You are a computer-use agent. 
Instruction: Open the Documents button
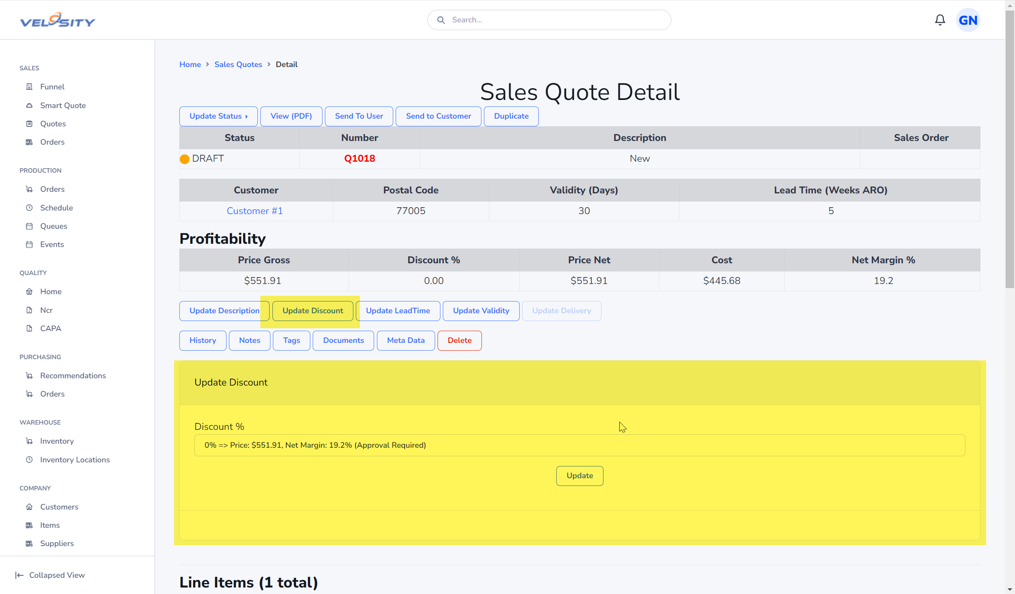tap(343, 340)
